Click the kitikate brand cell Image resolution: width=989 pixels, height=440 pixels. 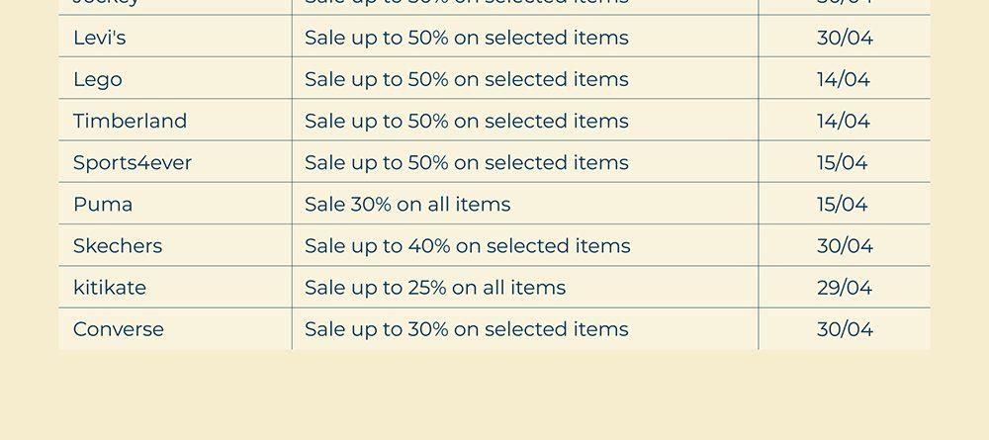point(110,288)
